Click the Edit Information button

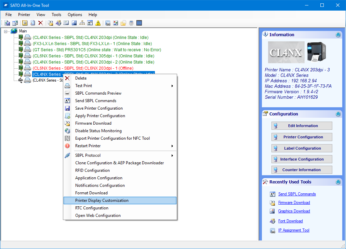pyautogui.click(x=302, y=126)
